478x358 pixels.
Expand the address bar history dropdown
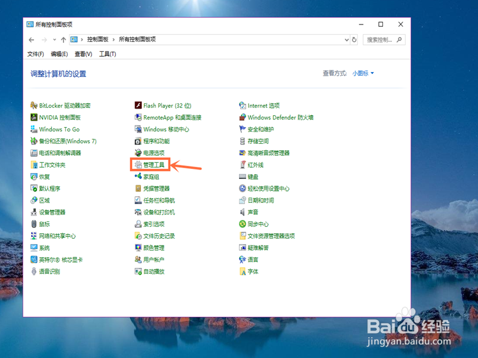pos(347,39)
